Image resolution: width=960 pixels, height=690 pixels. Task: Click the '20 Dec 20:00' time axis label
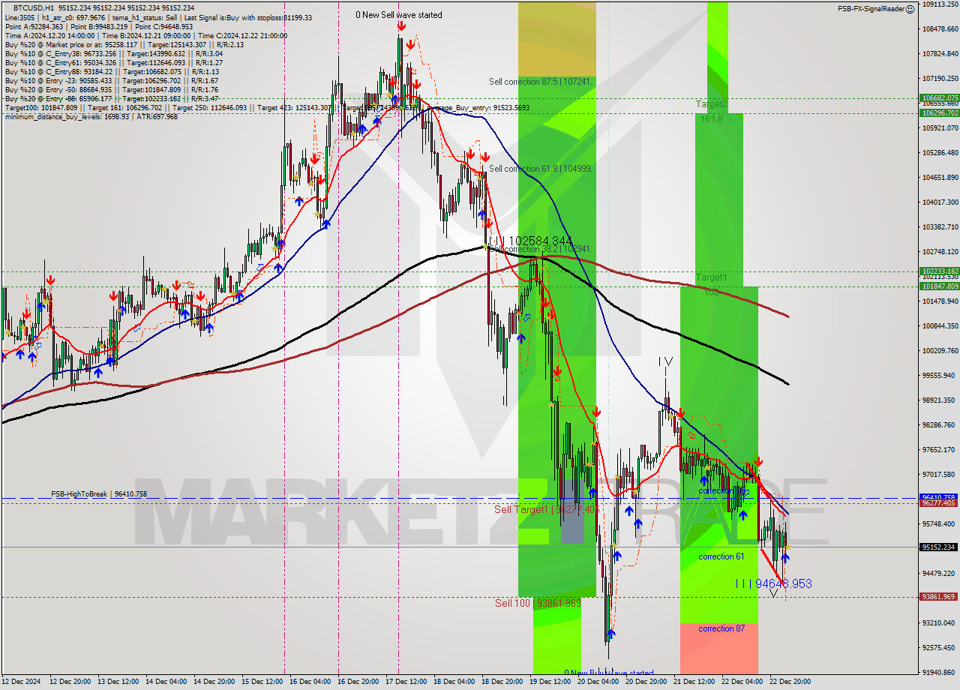point(646,682)
